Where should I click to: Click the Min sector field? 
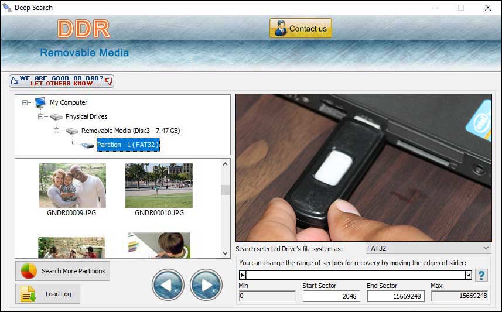[x=267, y=296]
